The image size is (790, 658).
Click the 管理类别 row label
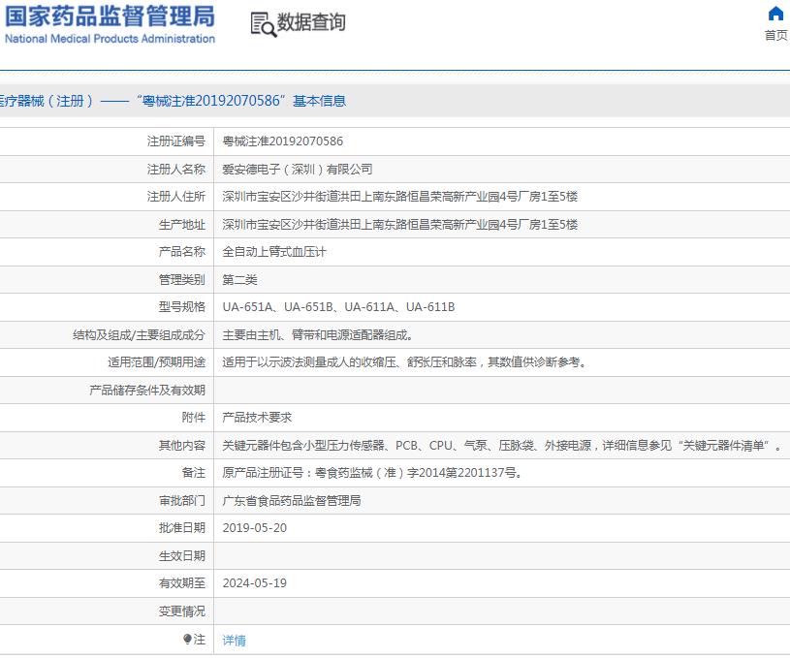click(x=182, y=280)
